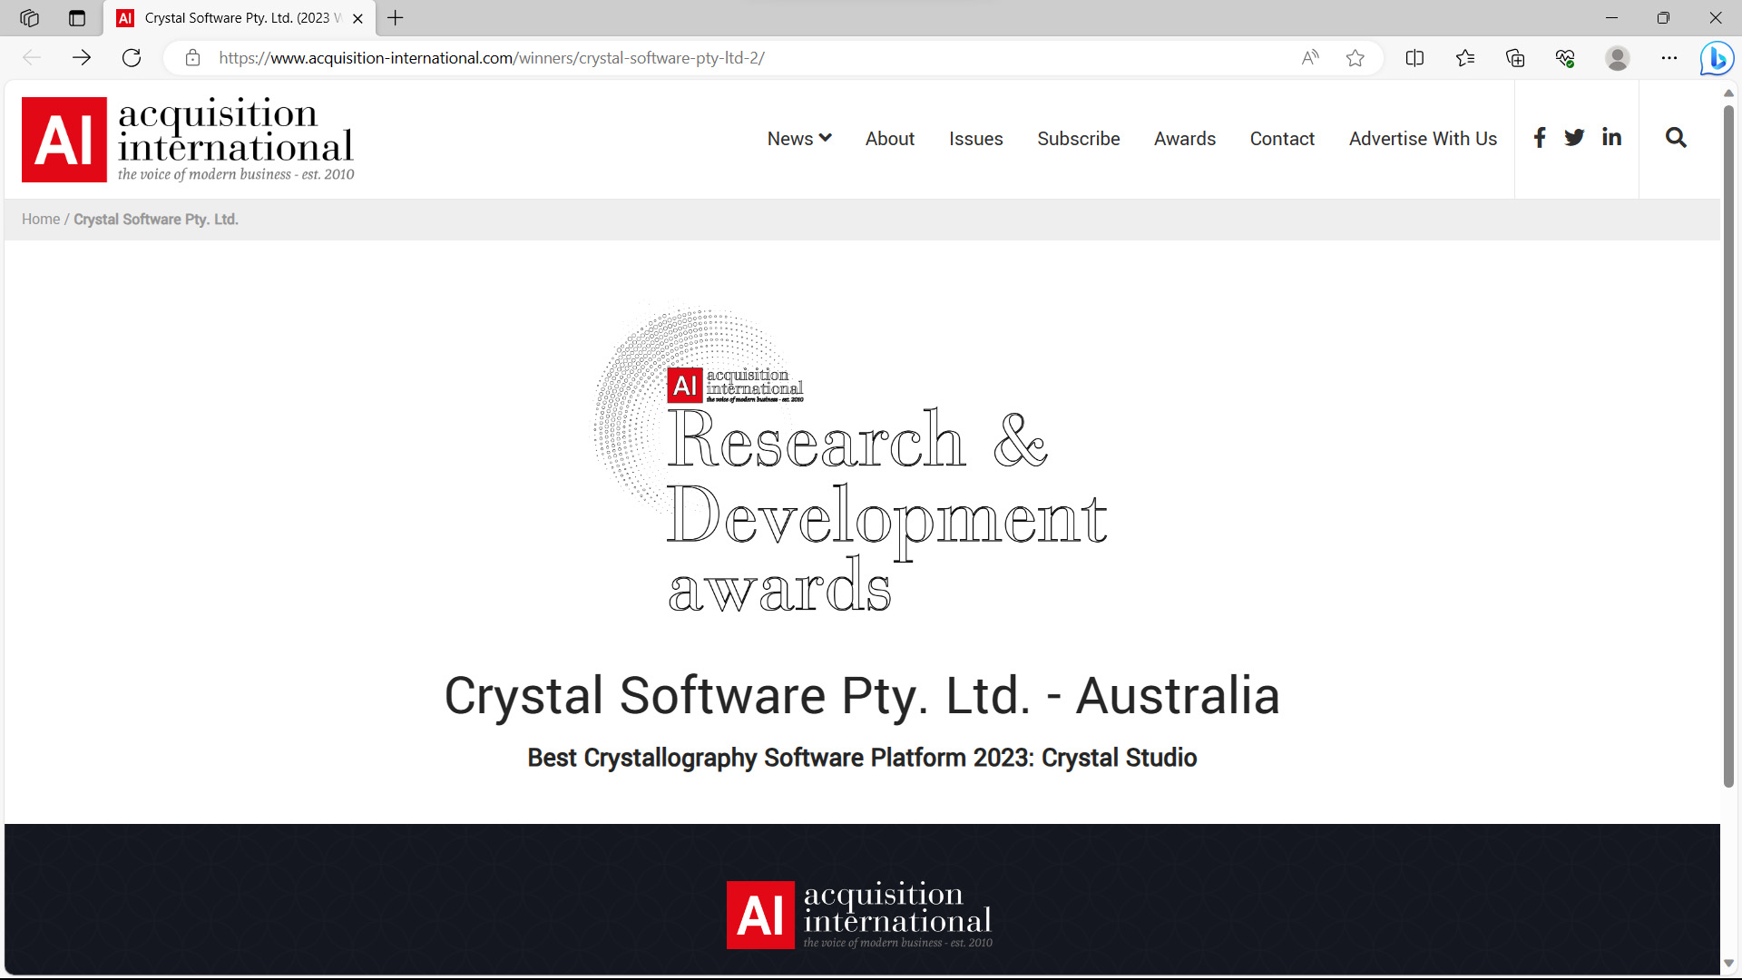The height and width of the screenshot is (980, 1742).
Task: Open Advertise With Us link
Action: 1422,139
